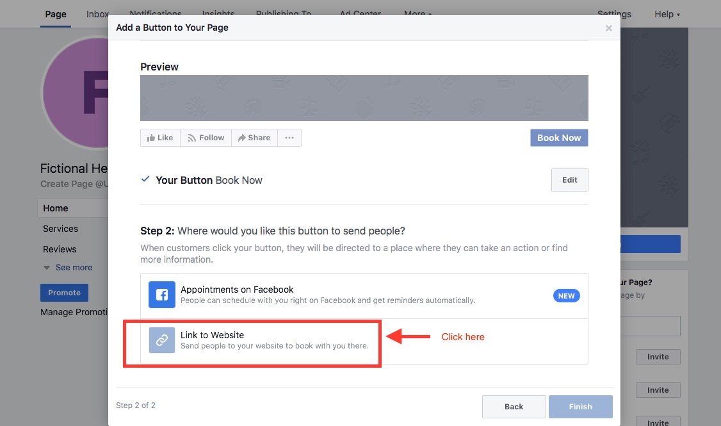Image resolution: width=721 pixels, height=426 pixels.
Task: Open Services in the left sidebar
Action: pos(60,229)
